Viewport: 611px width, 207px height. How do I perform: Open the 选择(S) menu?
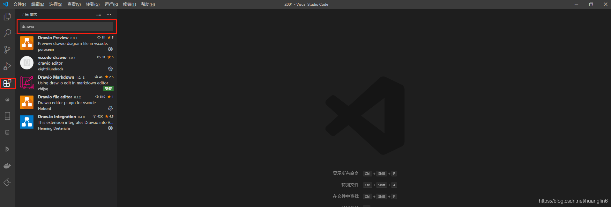56,4
